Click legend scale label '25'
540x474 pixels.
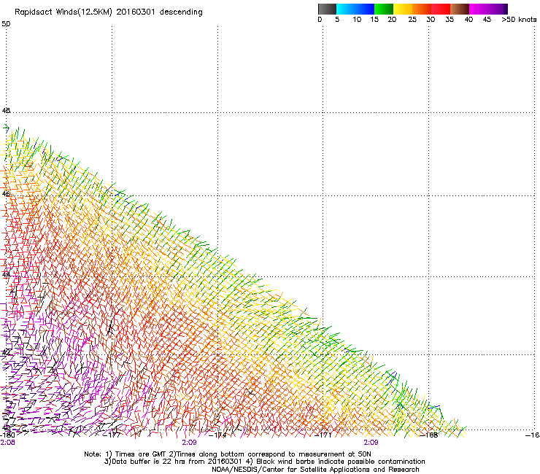(412, 20)
